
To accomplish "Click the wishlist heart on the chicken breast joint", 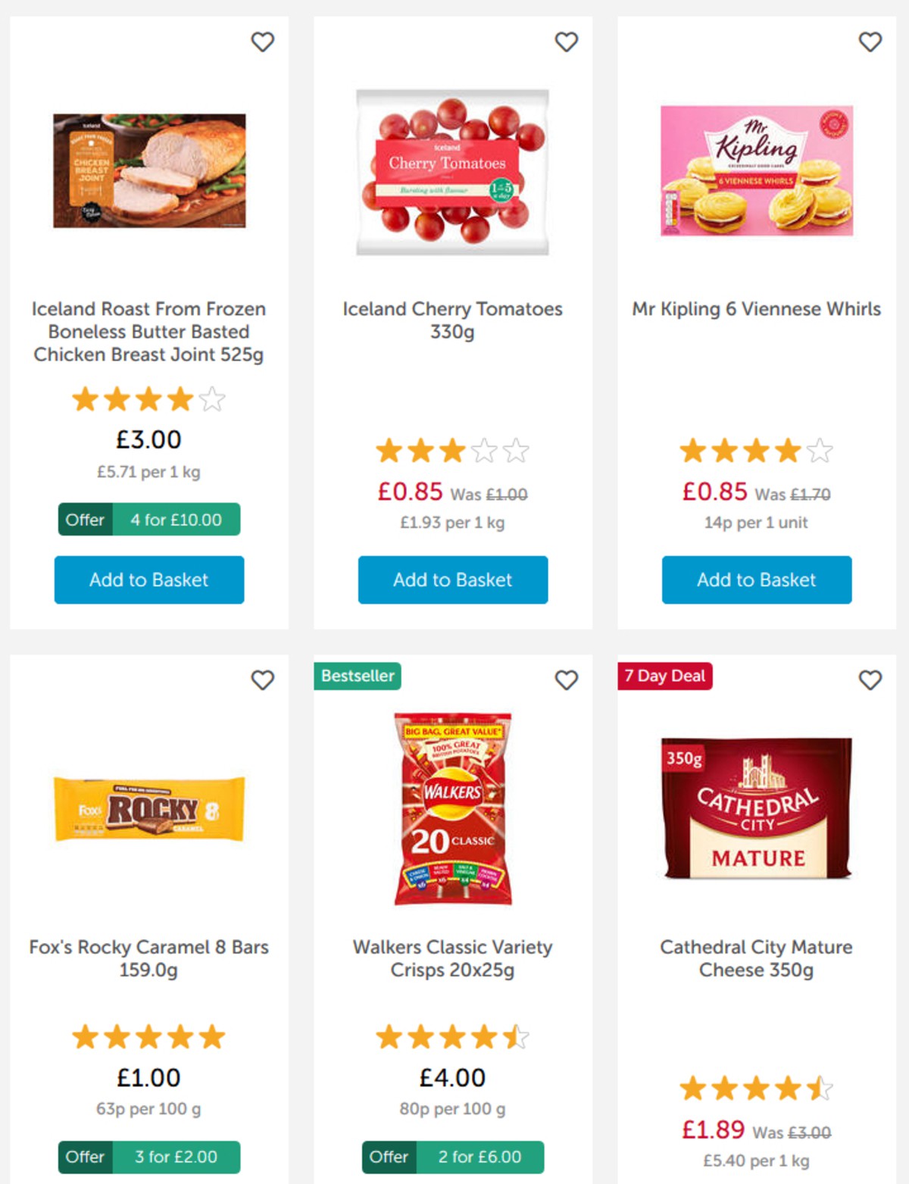I will point(263,43).
